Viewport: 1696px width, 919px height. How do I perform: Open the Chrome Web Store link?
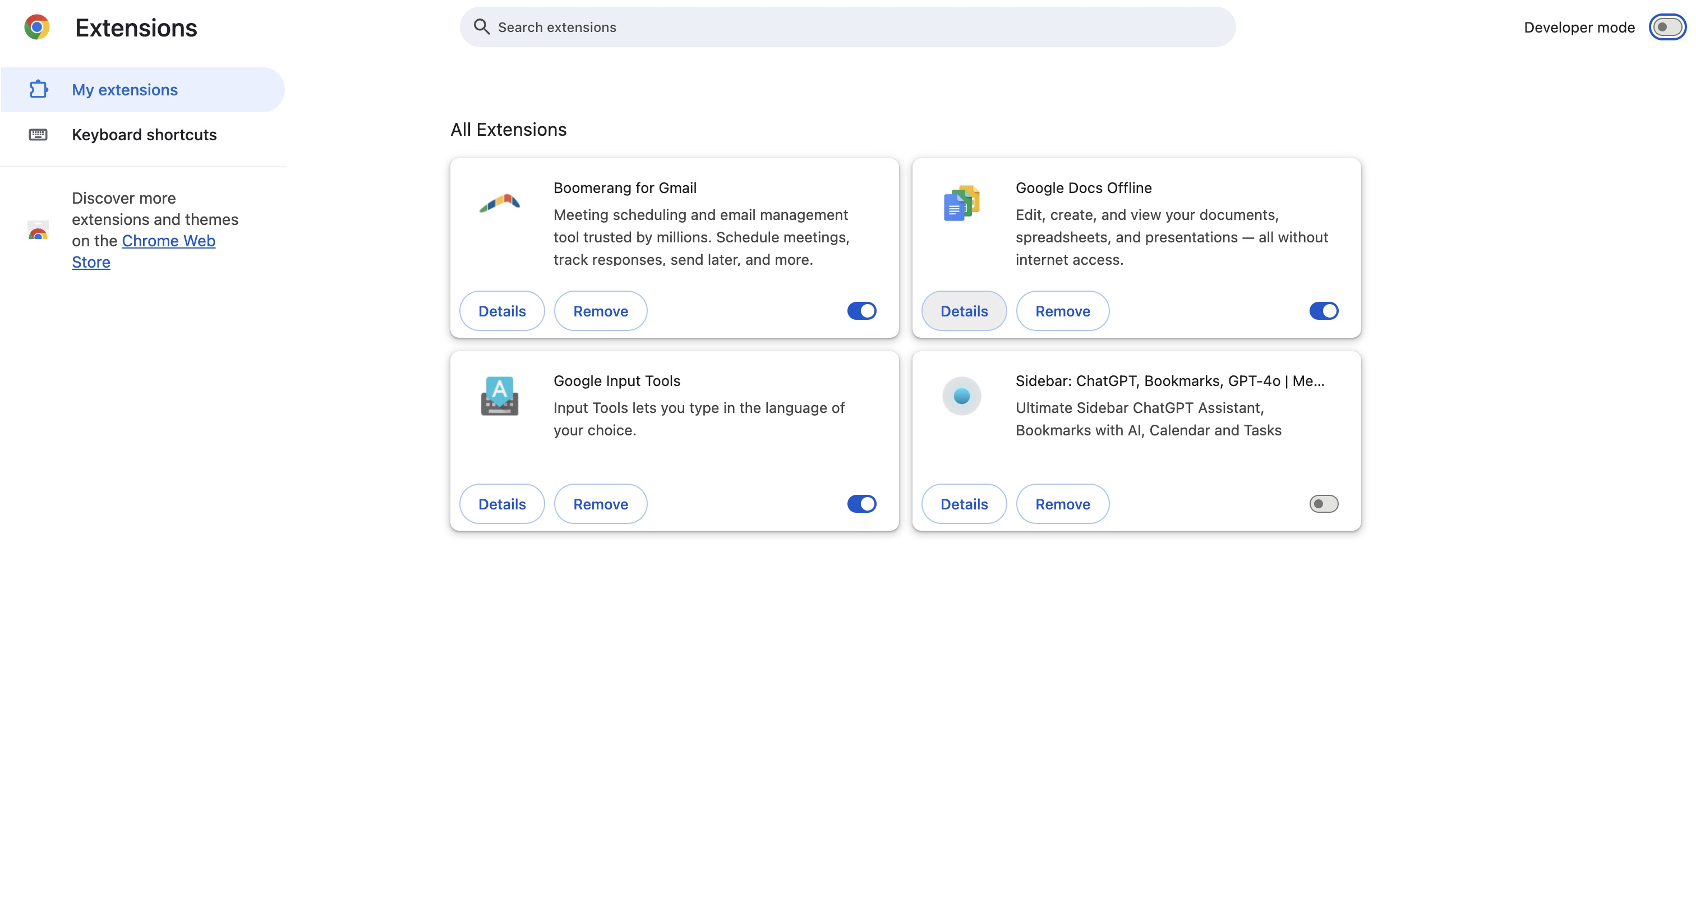pos(168,241)
